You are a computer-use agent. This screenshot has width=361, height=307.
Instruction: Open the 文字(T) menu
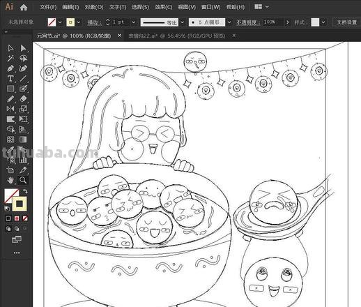point(118,7)
